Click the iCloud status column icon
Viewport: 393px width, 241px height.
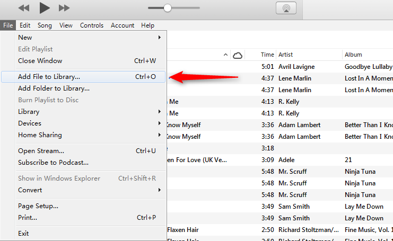pyautogui.click(x=238, y=55)
